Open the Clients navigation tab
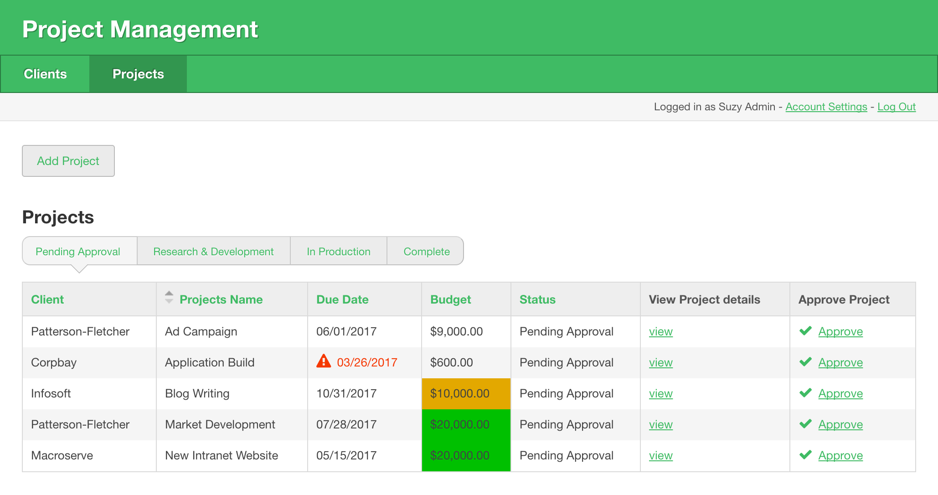Image resolution: width=938 pixels, height=495 pixels. [45, 74]
